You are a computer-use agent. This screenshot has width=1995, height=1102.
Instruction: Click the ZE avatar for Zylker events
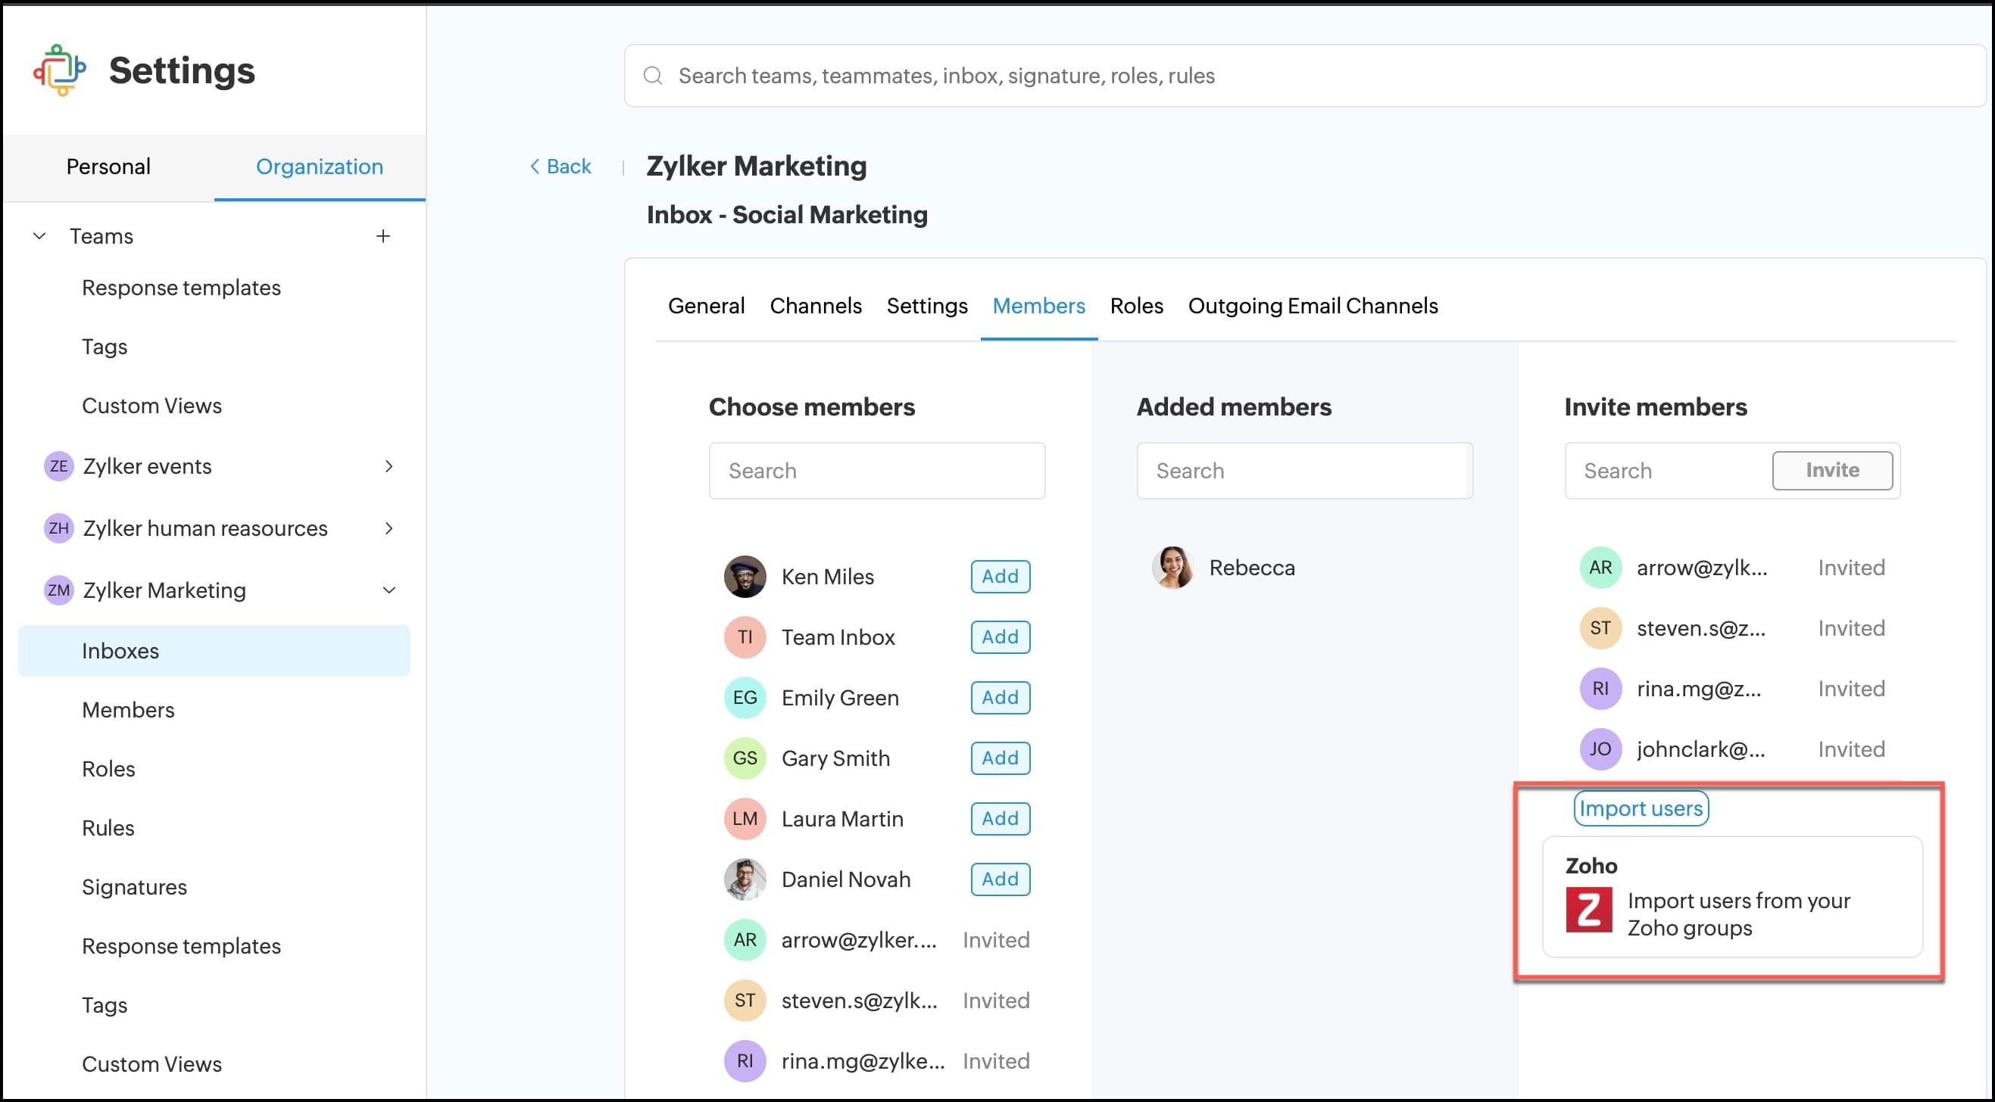[59, 466]
